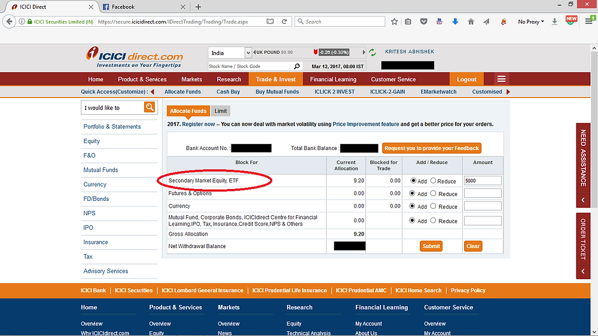
Task: Select Reduce for Mutual Fund row
Action: coord(433,221)
